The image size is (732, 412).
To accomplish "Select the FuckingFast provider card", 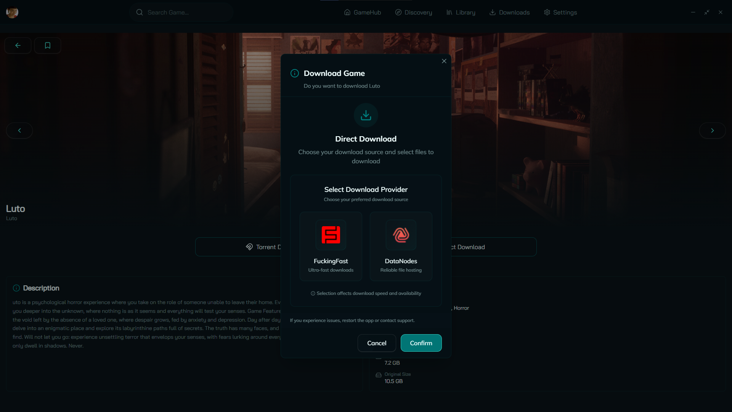I will click(331, 246).
